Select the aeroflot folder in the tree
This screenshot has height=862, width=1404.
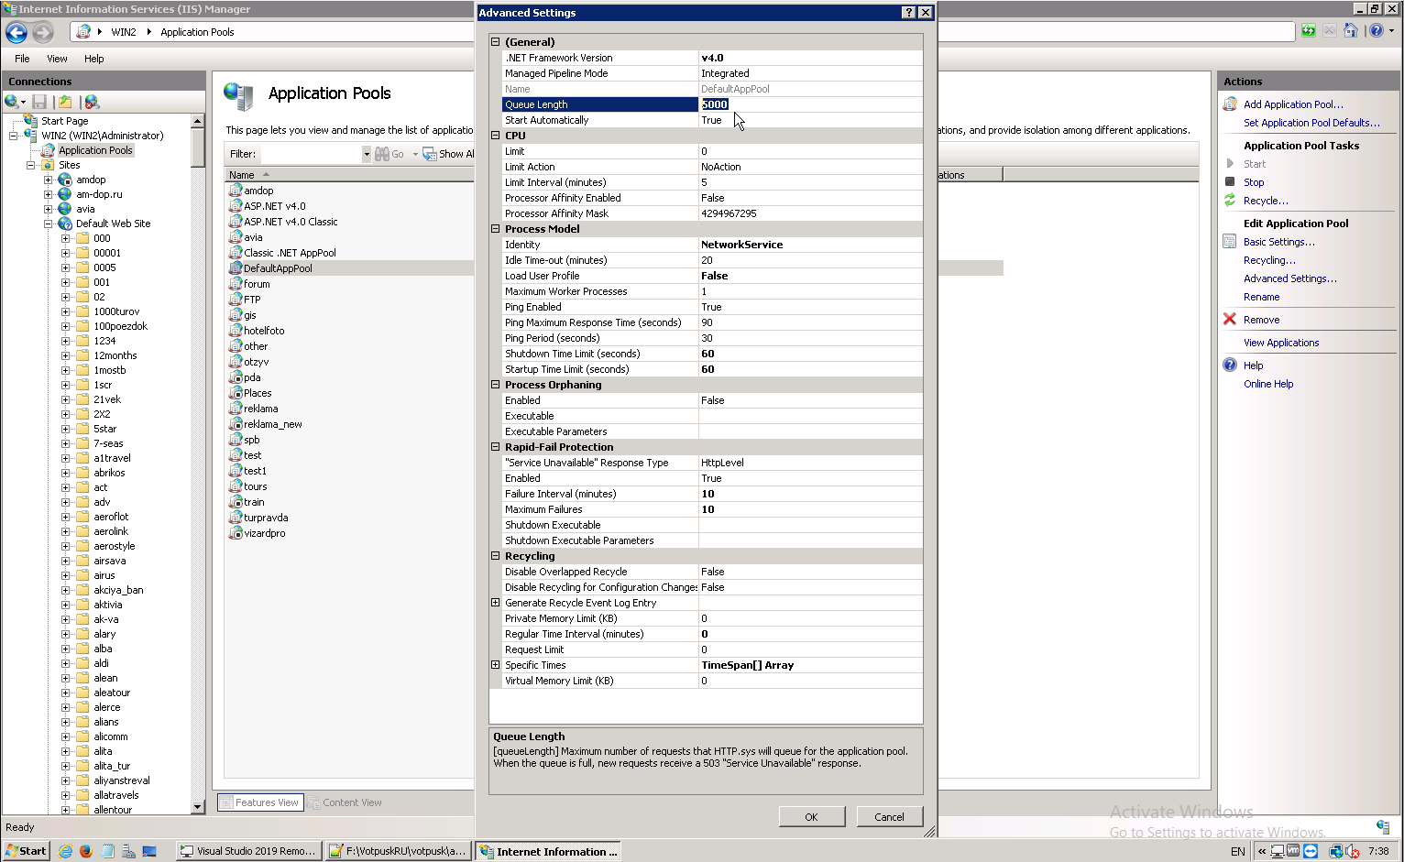[x=111, y=517]
